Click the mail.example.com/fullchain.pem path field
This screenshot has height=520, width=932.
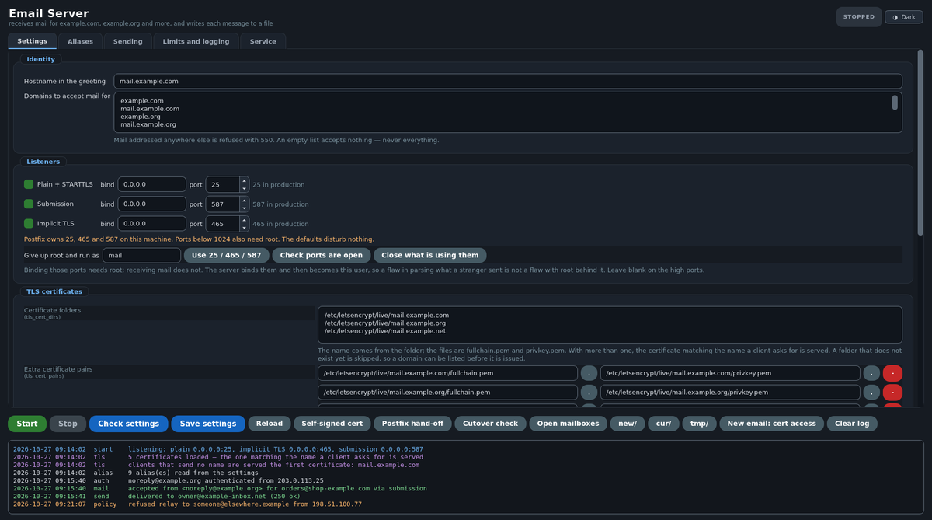447,373
